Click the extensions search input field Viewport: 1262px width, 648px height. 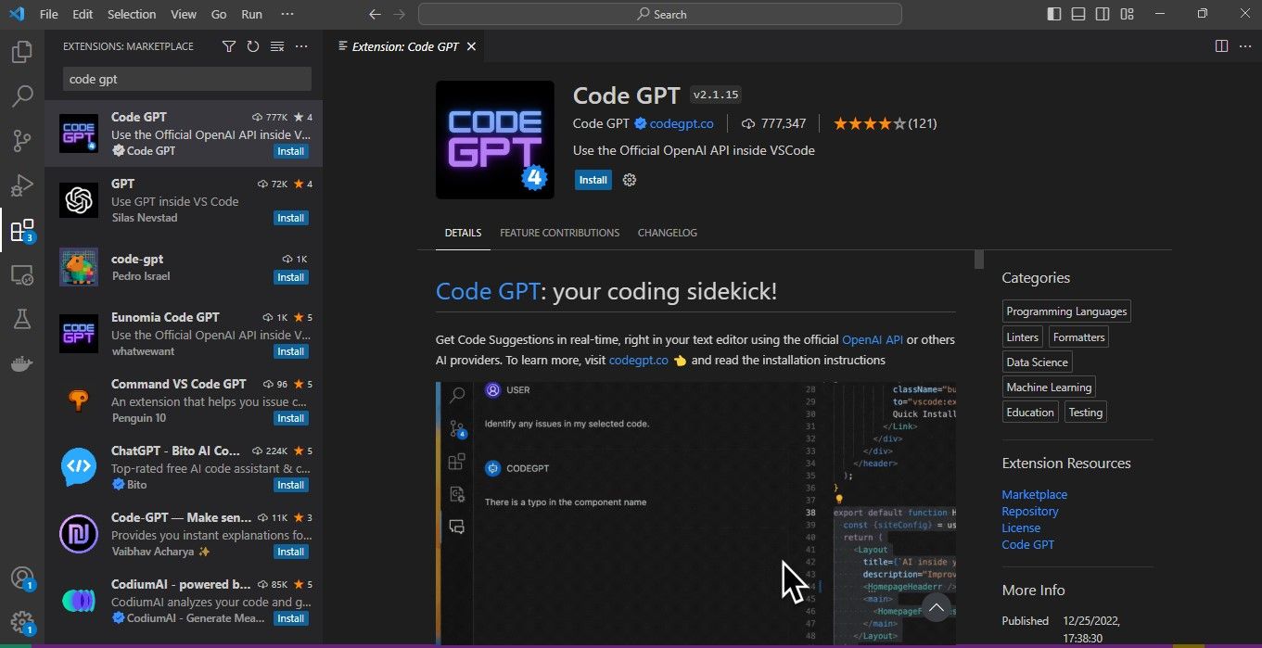point(184,79)
